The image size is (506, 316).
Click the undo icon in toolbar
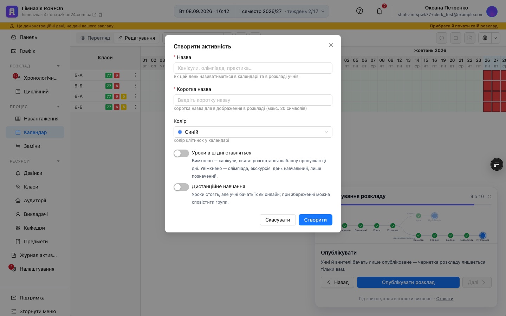[x=456, y=38]
